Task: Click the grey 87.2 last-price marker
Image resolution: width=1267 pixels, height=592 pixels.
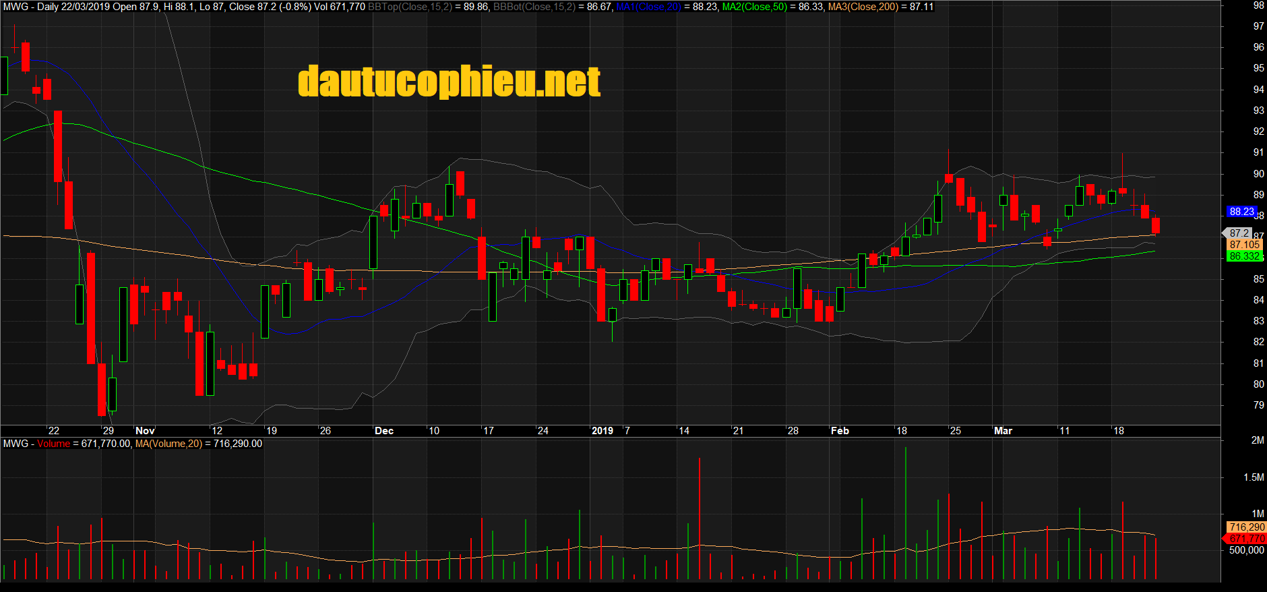Action: (1239, 233)
